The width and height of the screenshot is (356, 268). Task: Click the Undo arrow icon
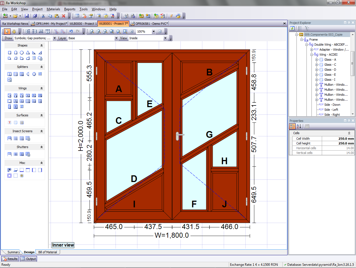71,31
